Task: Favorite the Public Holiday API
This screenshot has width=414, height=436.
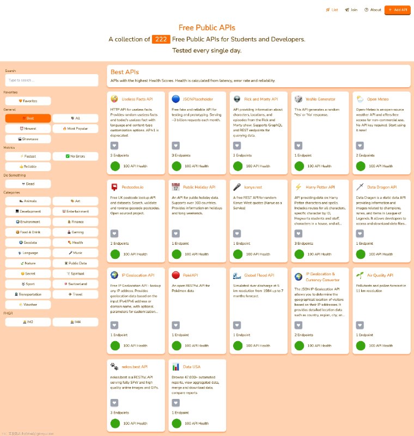Action: [x=175, y=234]
